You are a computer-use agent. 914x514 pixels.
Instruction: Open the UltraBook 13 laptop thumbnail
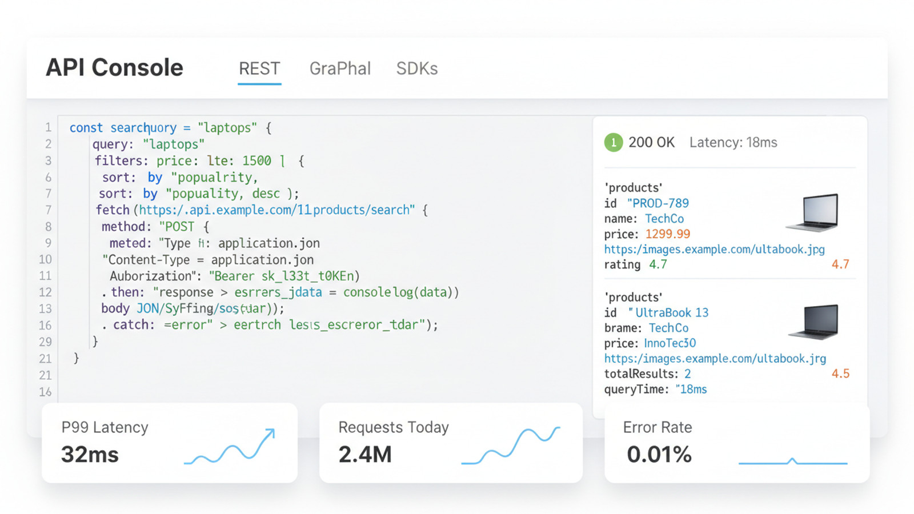(x=815, y=322)
